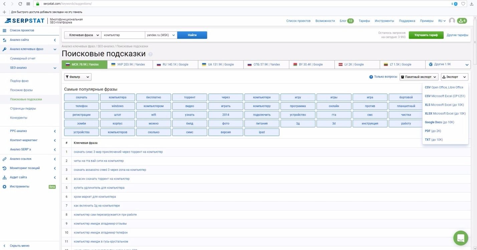Open keyword купить удлинитель для компьютера
Screen dimensions: 477x250
99,188
